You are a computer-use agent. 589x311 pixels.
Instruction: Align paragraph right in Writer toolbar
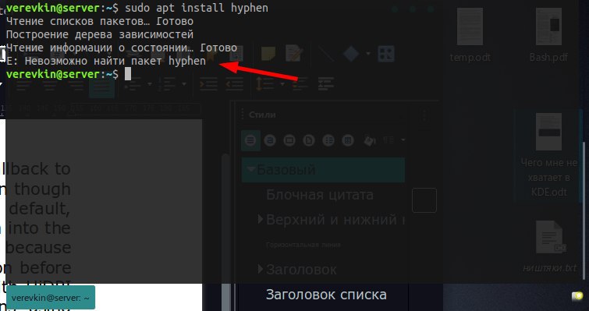click(75, 87)
